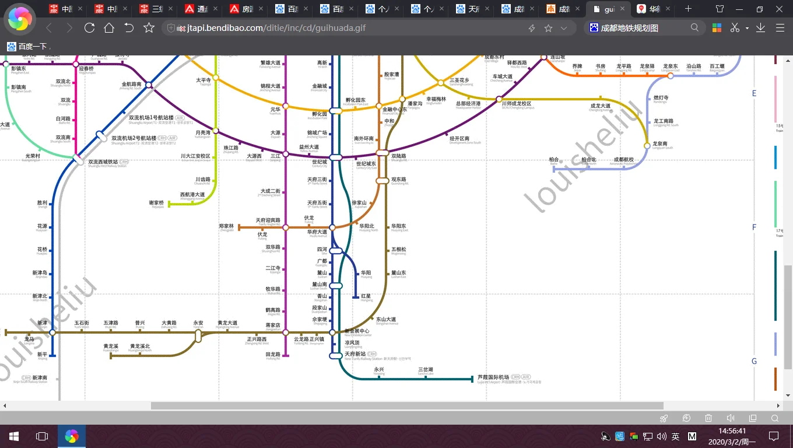793x448 pixels.
Task: Toggle the lightning speed mode icon
Action: pos(532,28)
